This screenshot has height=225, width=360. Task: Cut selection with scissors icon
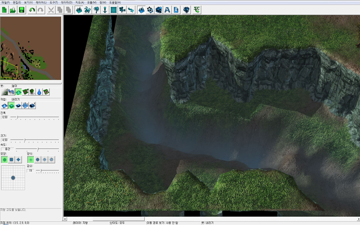[51, 10]
